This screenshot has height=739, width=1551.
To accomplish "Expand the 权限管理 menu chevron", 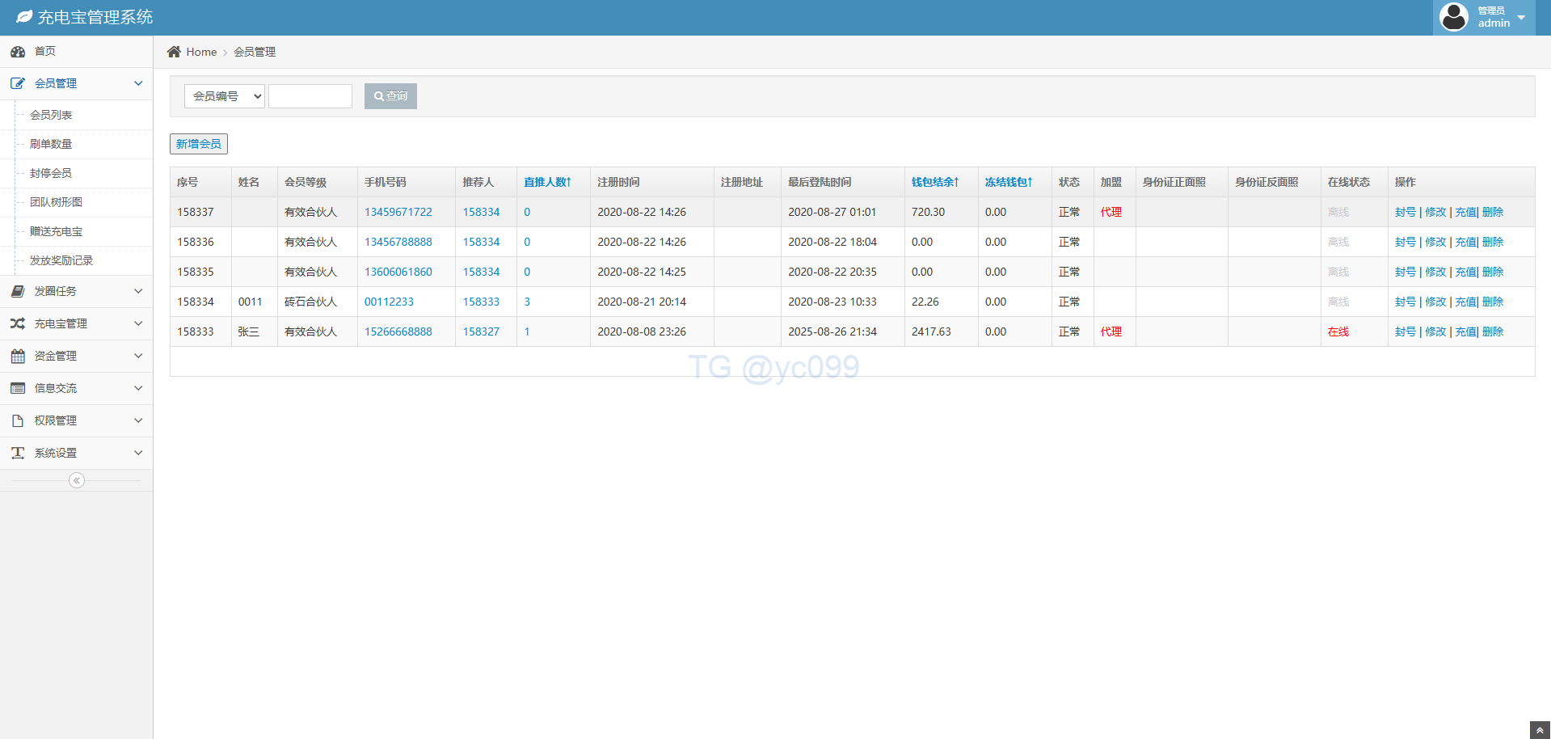I will [138, 420].
